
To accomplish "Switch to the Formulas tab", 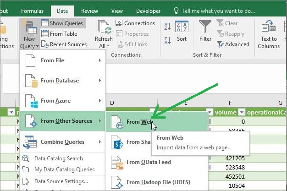I will pos(33,11).
